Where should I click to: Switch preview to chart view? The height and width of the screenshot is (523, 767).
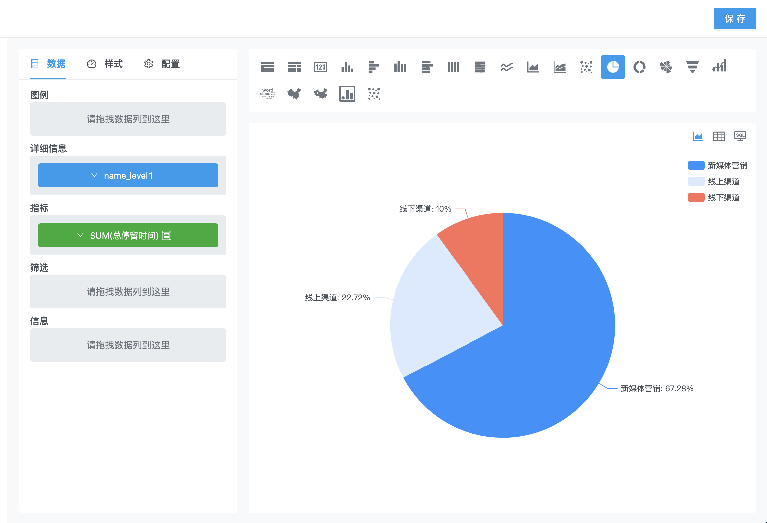(698, 136)
